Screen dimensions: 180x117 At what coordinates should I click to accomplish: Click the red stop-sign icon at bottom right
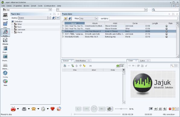(x=170, y=109)
